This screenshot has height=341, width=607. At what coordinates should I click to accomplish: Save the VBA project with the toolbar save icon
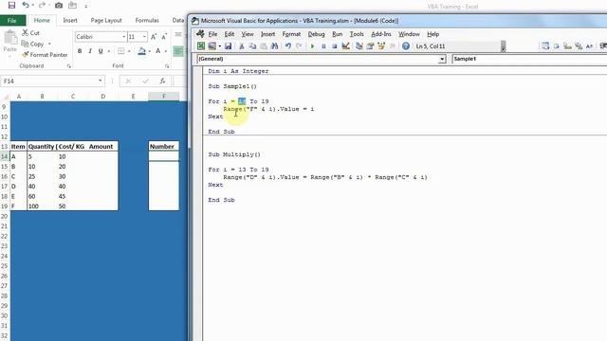tap(228, 46)
